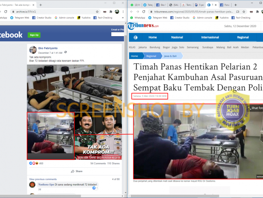
Task: Click Regional breadcrumb
Action: pyautogui.click(x=151, y=56)
